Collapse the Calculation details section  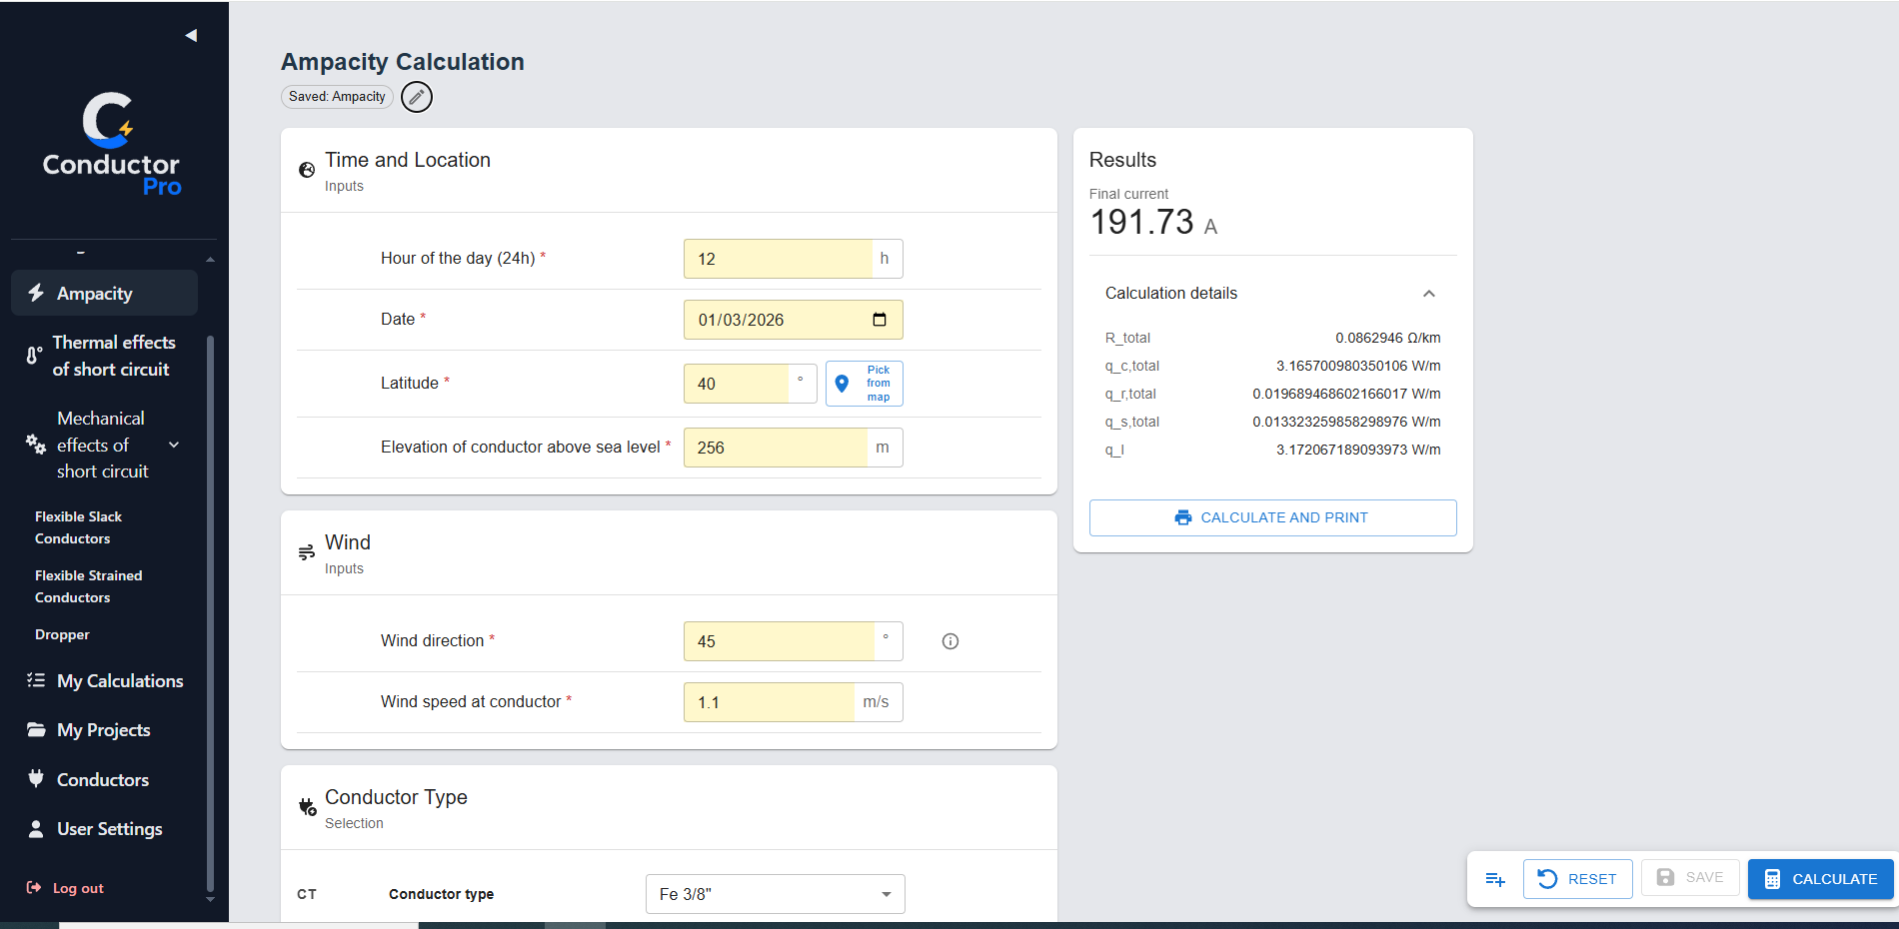1429,294
